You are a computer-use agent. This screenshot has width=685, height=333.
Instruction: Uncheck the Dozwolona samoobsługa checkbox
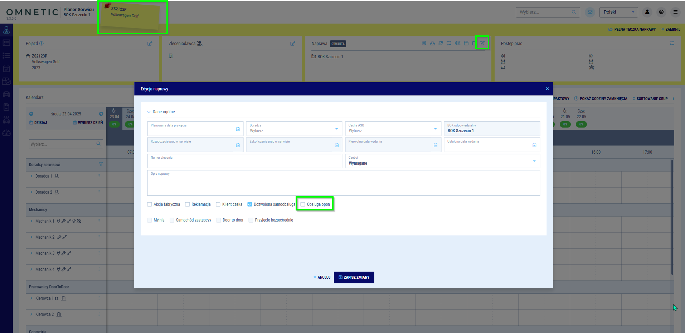pos(250,204)
